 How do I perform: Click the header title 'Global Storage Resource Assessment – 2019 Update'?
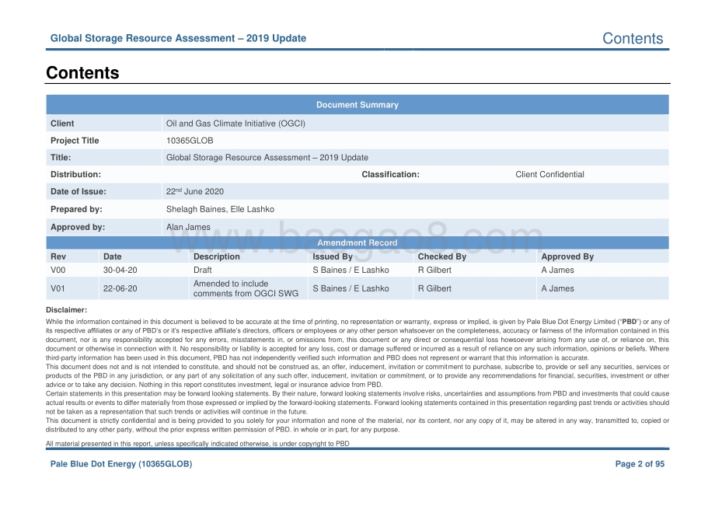coord(178,38)
